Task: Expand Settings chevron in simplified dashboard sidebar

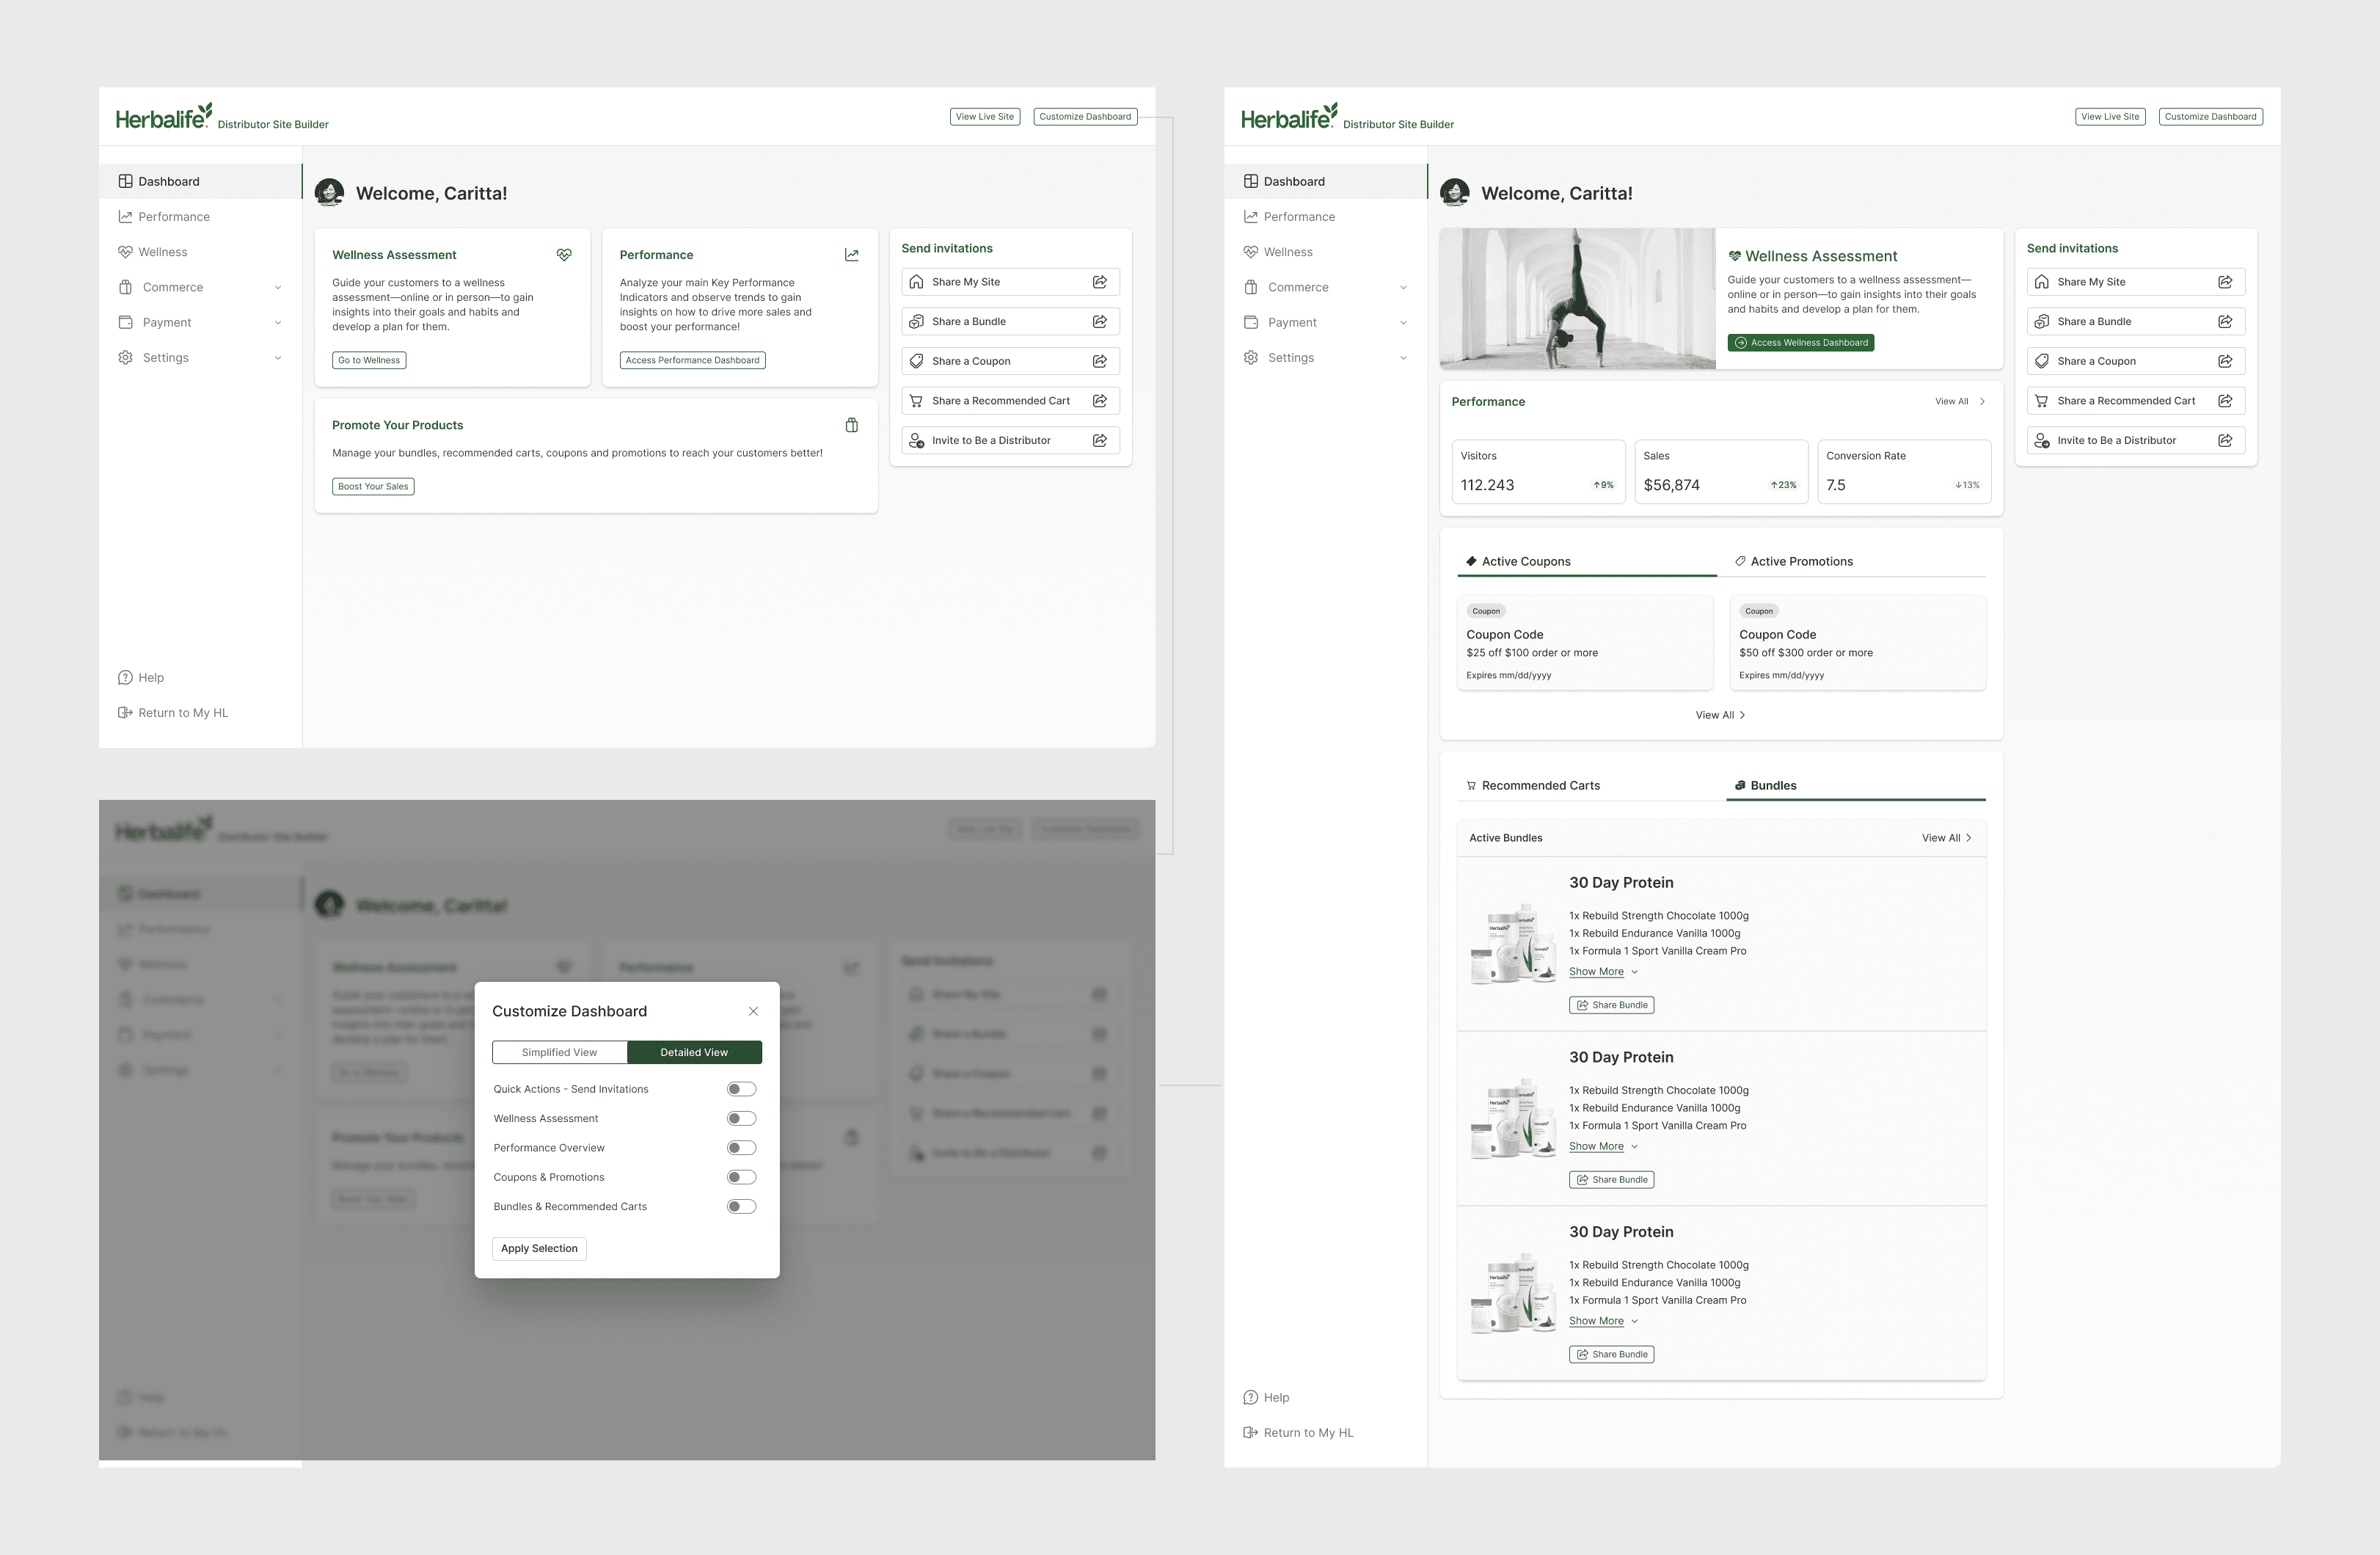Action: (x=278, y=358)
